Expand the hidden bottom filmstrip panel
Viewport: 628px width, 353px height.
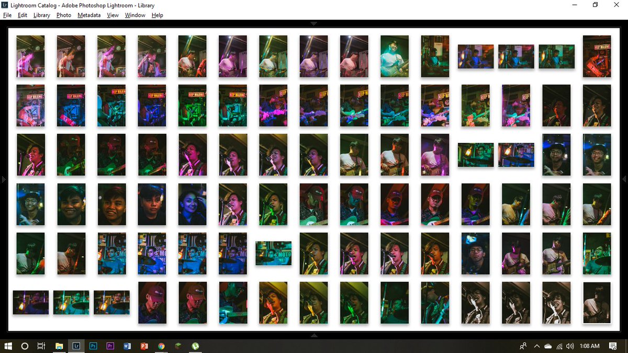(314, 335)
